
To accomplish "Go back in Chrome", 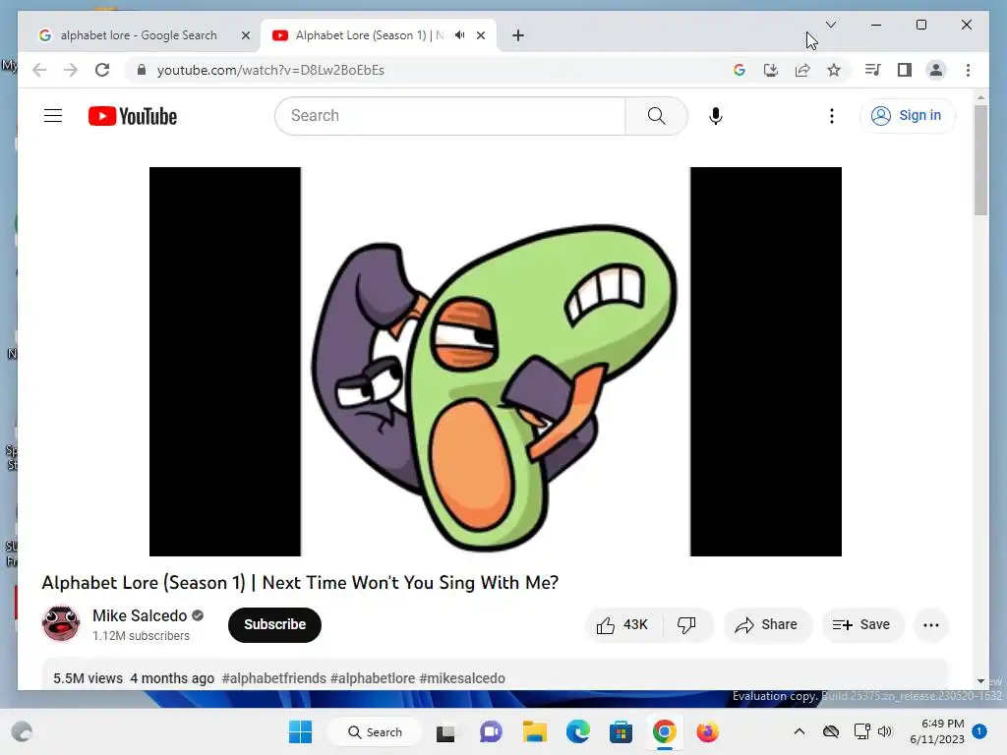I will (39, 70).
